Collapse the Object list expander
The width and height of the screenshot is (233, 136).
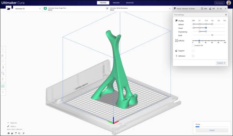click(8, 123)
